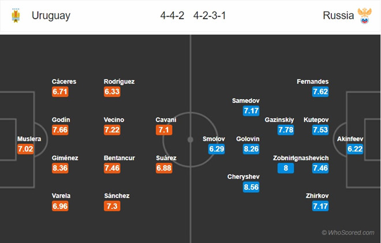Viewport: 381px width, 243px height.
Task: Click the Godín player name
Action: [x=61, y=120]
